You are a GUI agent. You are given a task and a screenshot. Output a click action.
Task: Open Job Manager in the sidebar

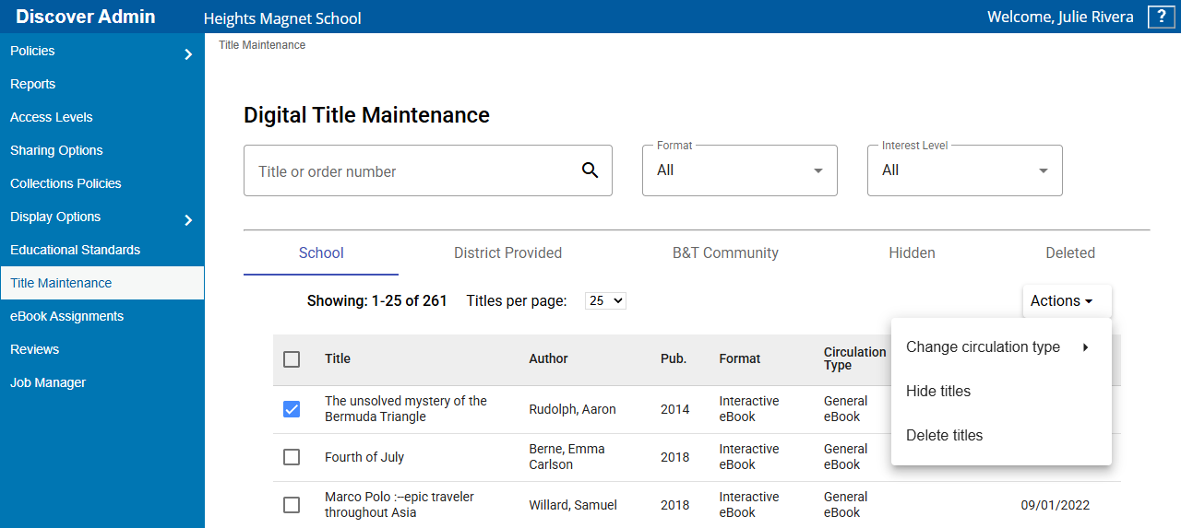101,382
